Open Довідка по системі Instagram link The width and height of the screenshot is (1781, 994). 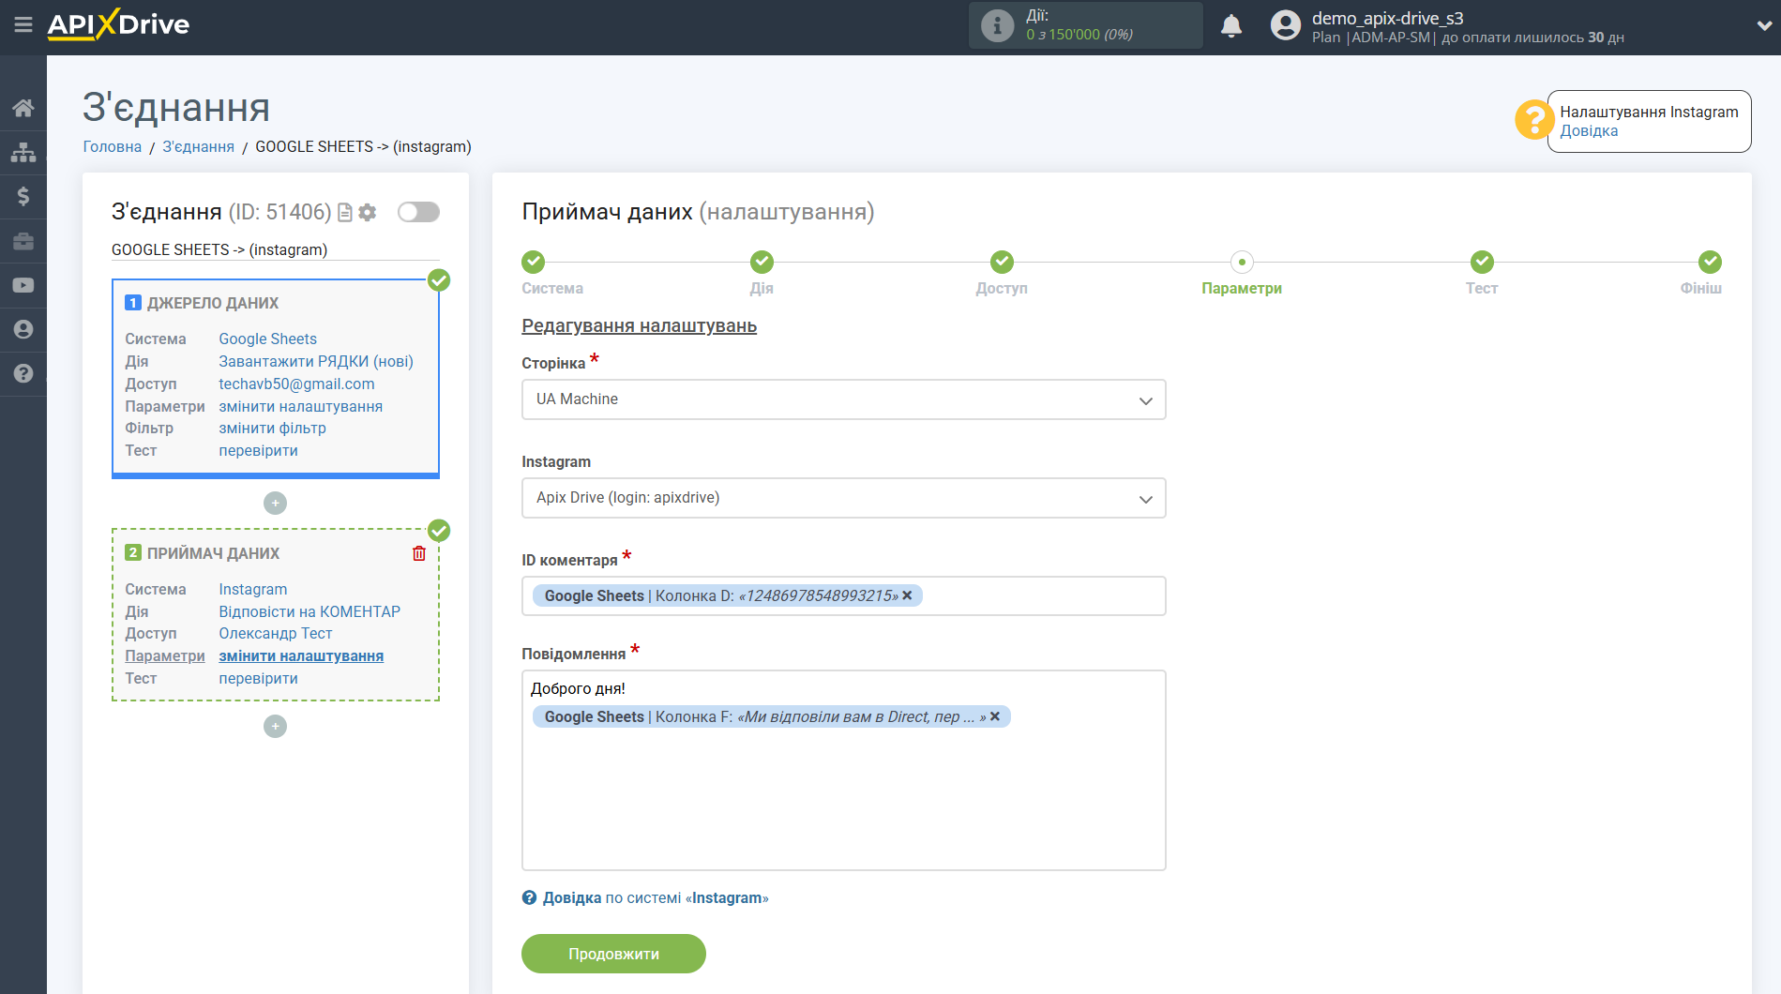(x=656, y=898)
